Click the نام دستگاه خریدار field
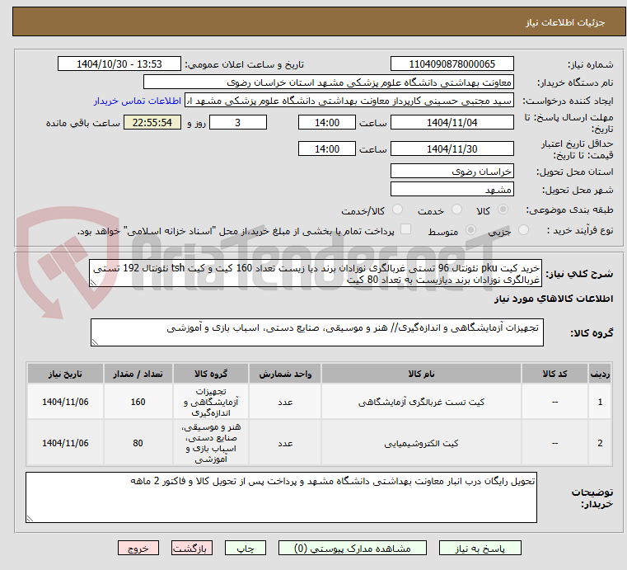 pyautogui.click(x=328, y=82)
